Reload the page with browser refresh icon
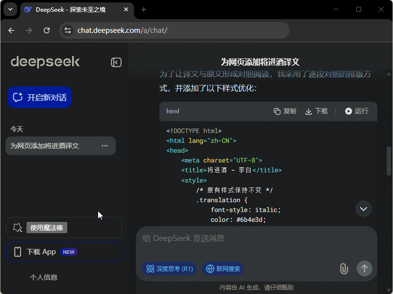Viewport: 393px width, 294px height. tap(47, 30)
